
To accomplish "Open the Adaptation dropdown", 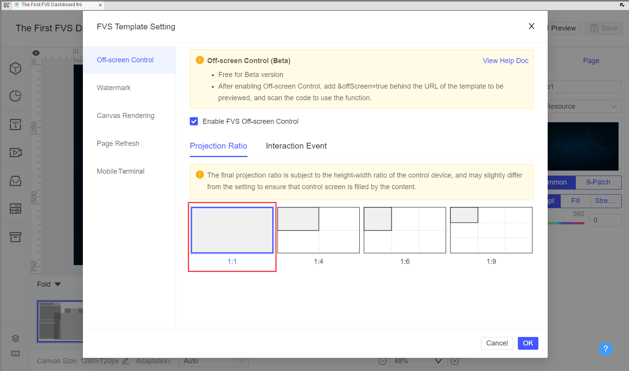I will (x=213, y=361).
